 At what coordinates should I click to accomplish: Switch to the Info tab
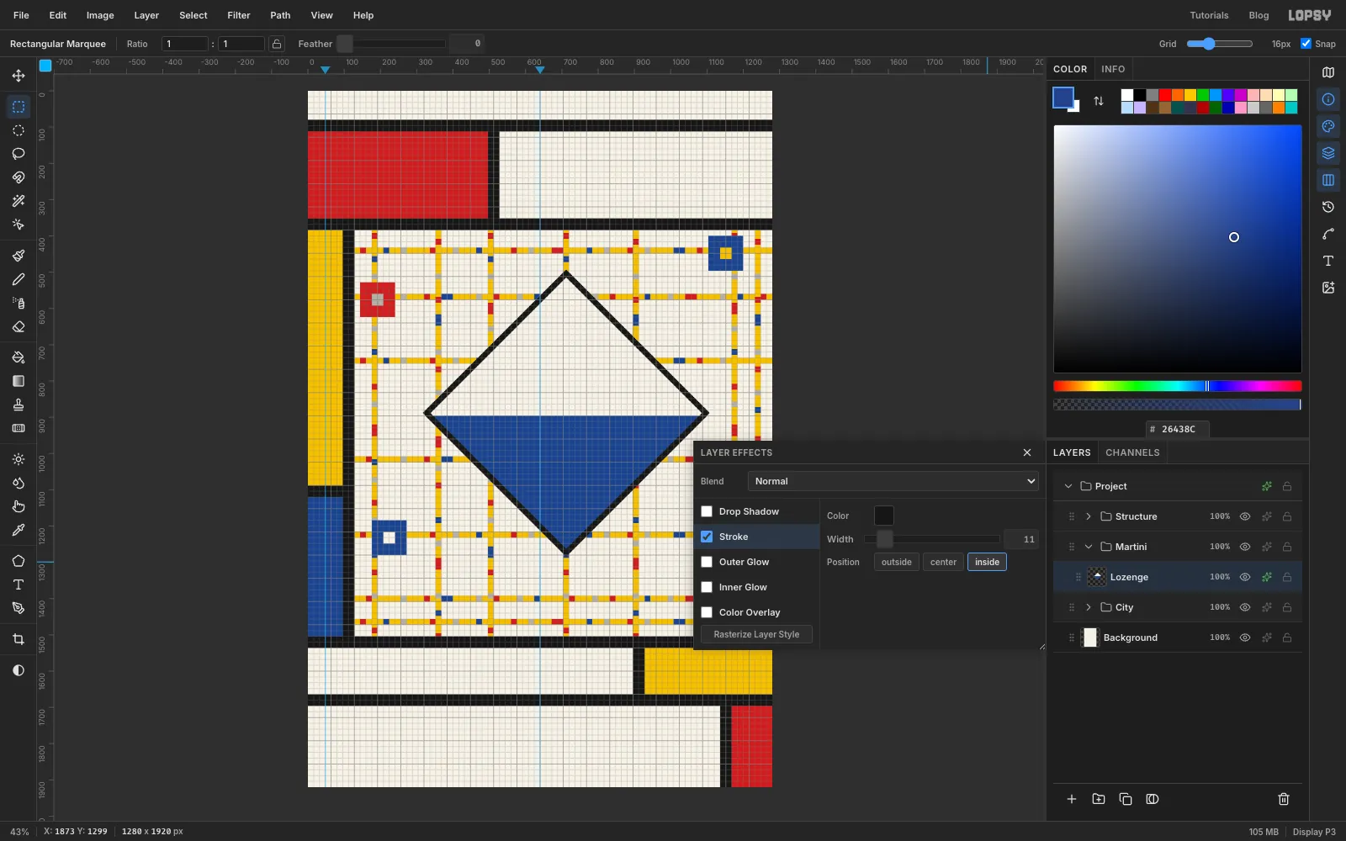tap(1113, 69)
